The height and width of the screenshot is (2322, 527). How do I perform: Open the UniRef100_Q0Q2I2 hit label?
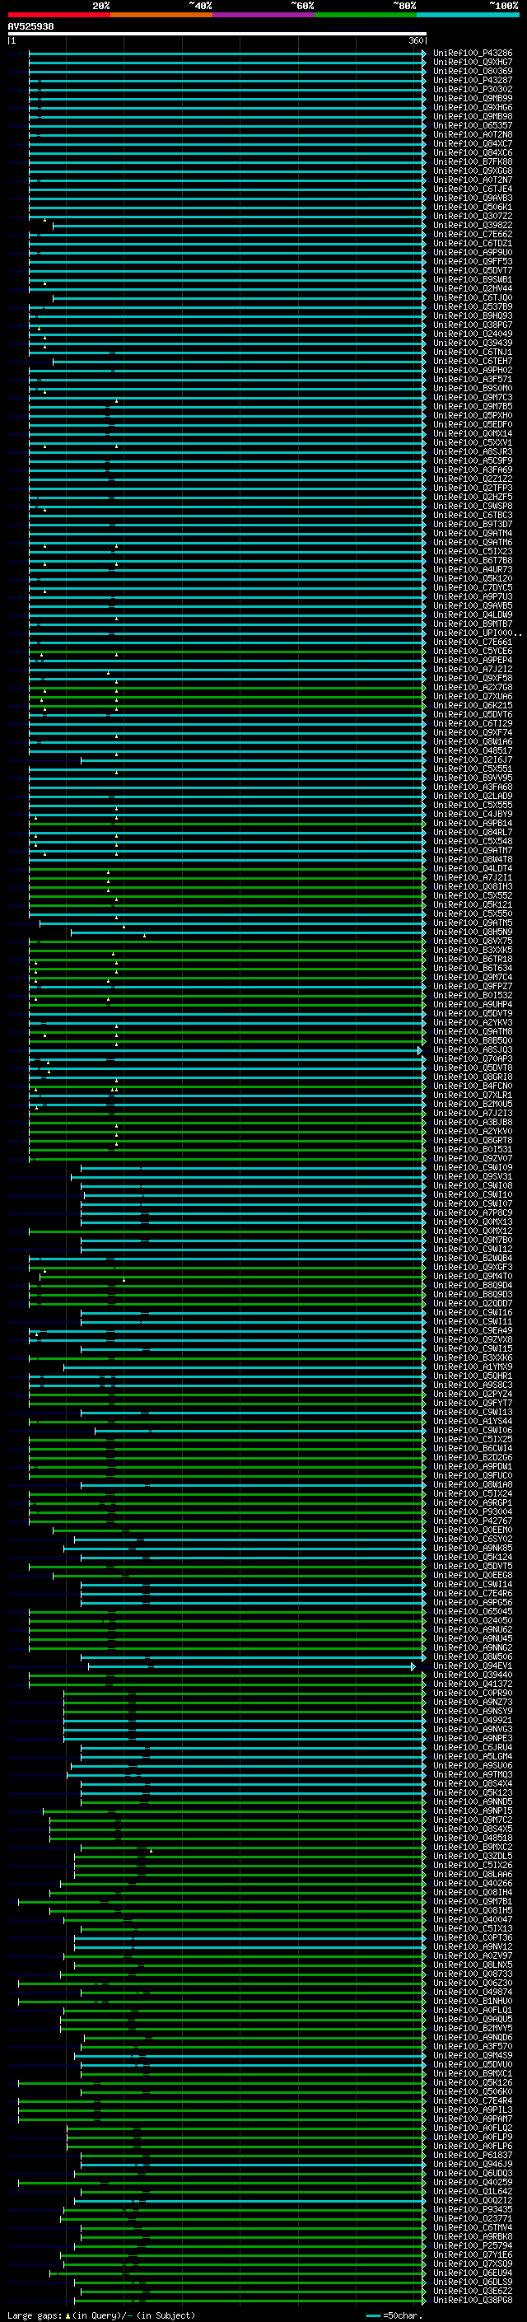tap(472, 2200)
